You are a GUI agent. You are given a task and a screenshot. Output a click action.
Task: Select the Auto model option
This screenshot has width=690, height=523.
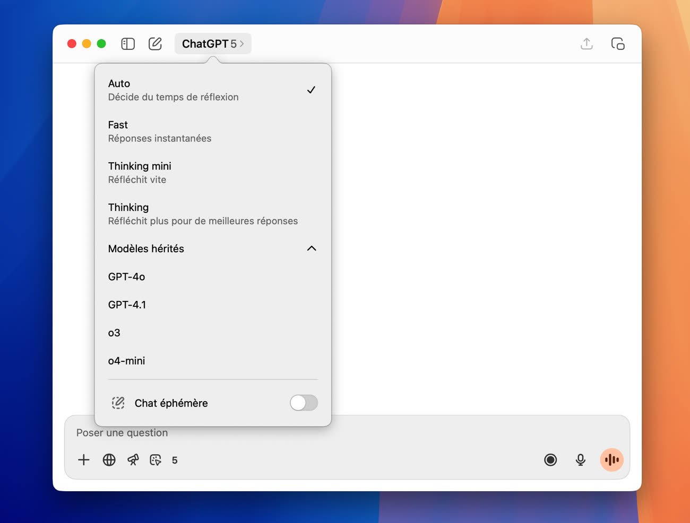(x=213, y=90)
